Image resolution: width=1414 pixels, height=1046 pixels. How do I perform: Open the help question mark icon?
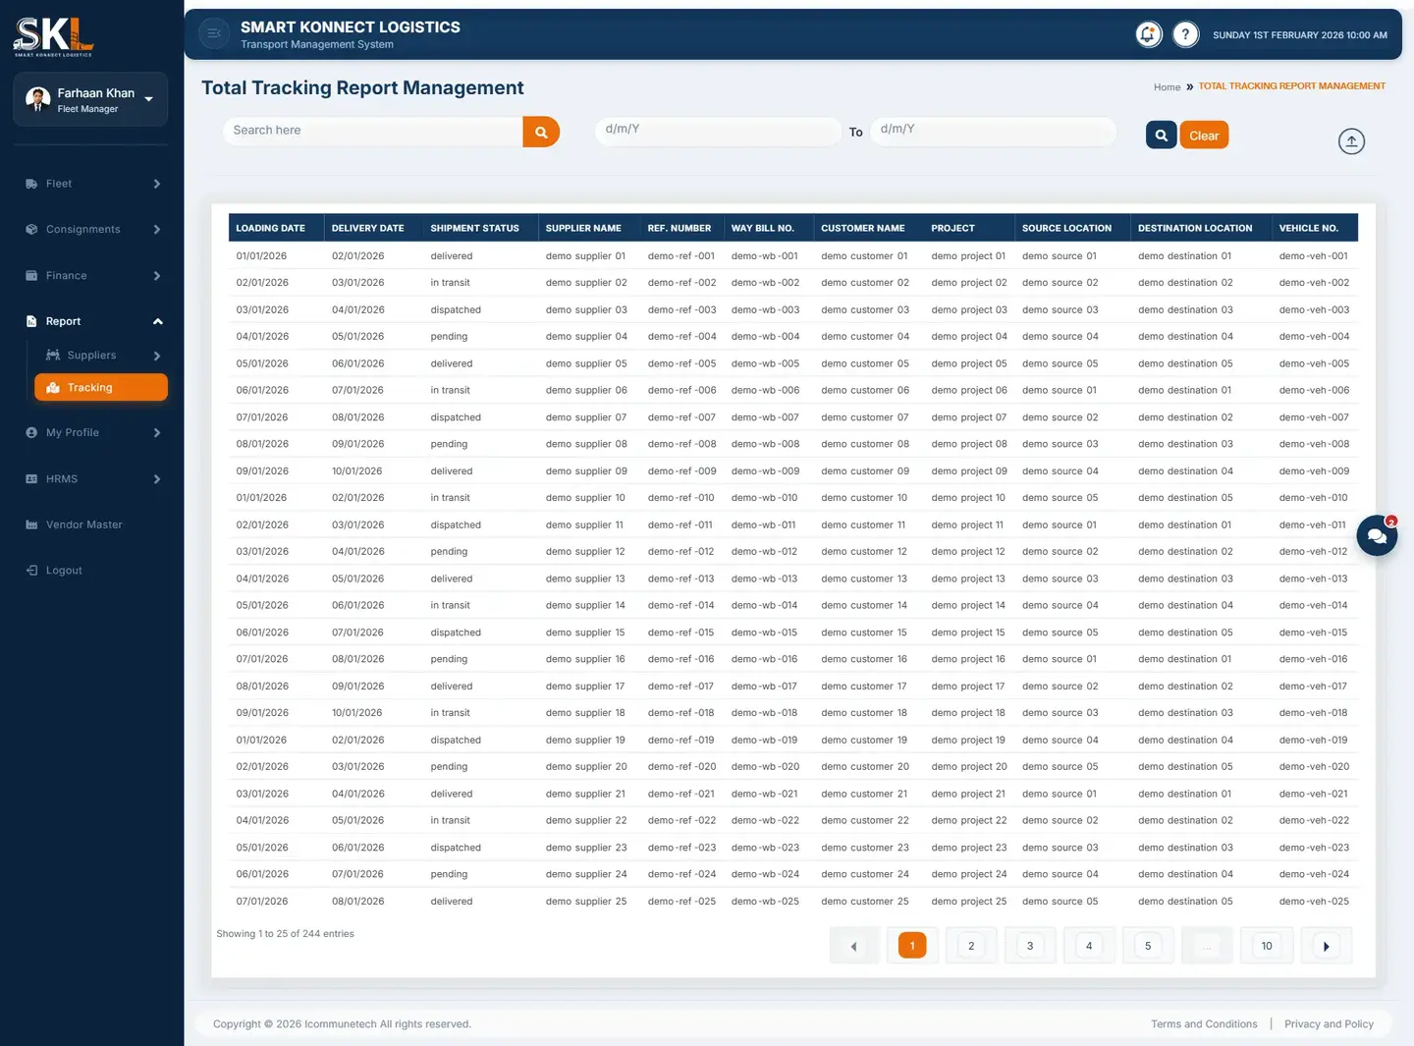click(1186, 34)
